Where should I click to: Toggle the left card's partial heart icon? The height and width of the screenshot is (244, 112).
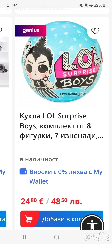pos(1,30)
